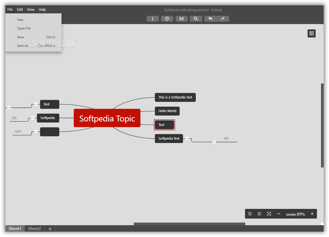Open the Edit menu
This screenshot has height=237, width=329.
(x=20, y=9)
